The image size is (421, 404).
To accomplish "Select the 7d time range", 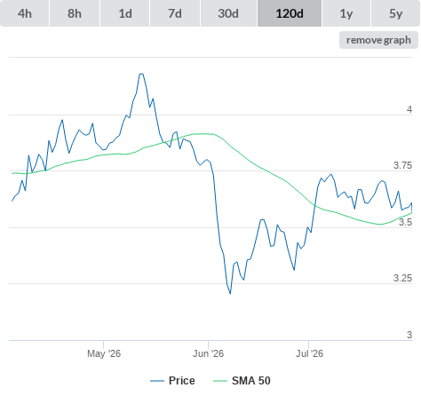I will tap(175, 13).
